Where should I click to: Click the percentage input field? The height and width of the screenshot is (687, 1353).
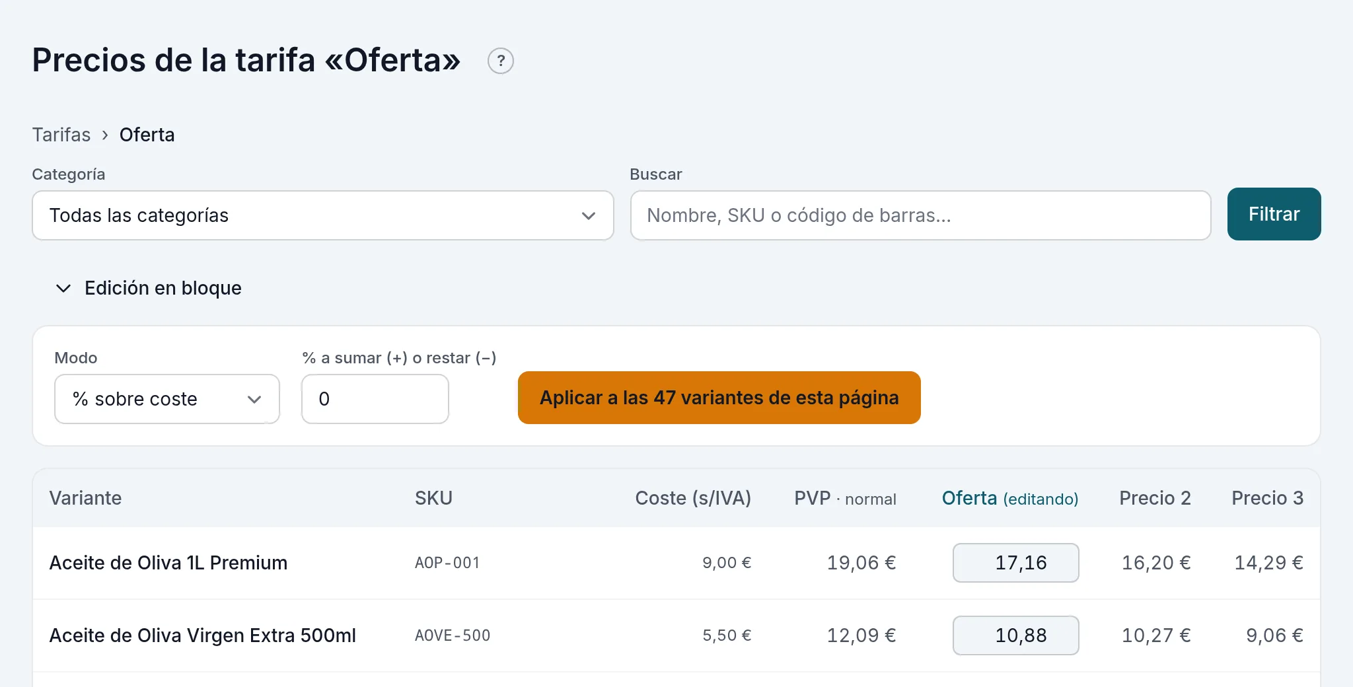click(375, 399)
